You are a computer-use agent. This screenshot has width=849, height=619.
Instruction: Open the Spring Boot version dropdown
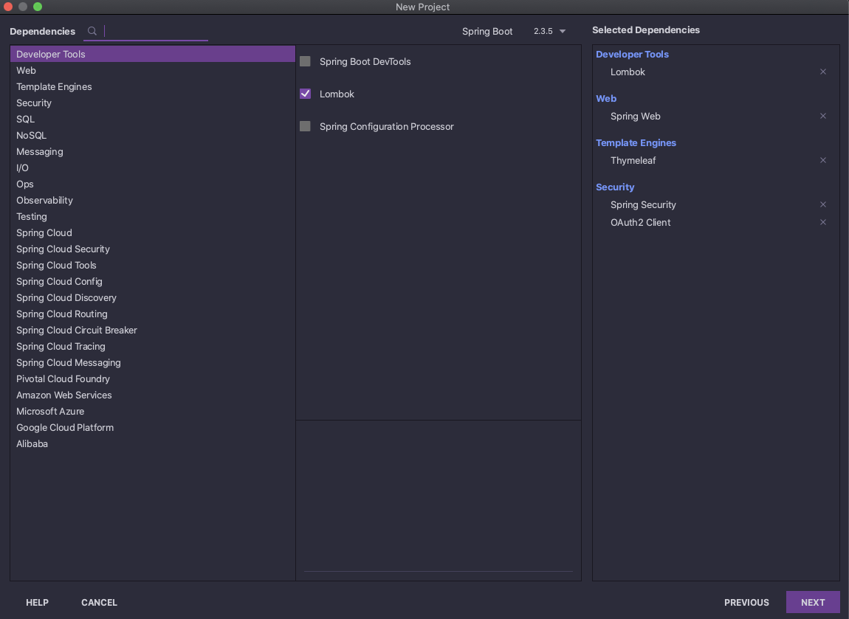click(x=549, y=31)
